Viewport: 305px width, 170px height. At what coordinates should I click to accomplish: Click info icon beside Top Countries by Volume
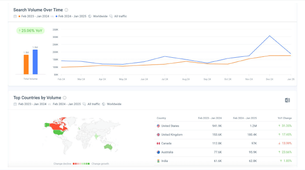65,98
